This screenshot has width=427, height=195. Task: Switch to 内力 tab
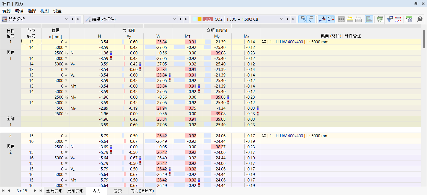(x=97, y=191)
